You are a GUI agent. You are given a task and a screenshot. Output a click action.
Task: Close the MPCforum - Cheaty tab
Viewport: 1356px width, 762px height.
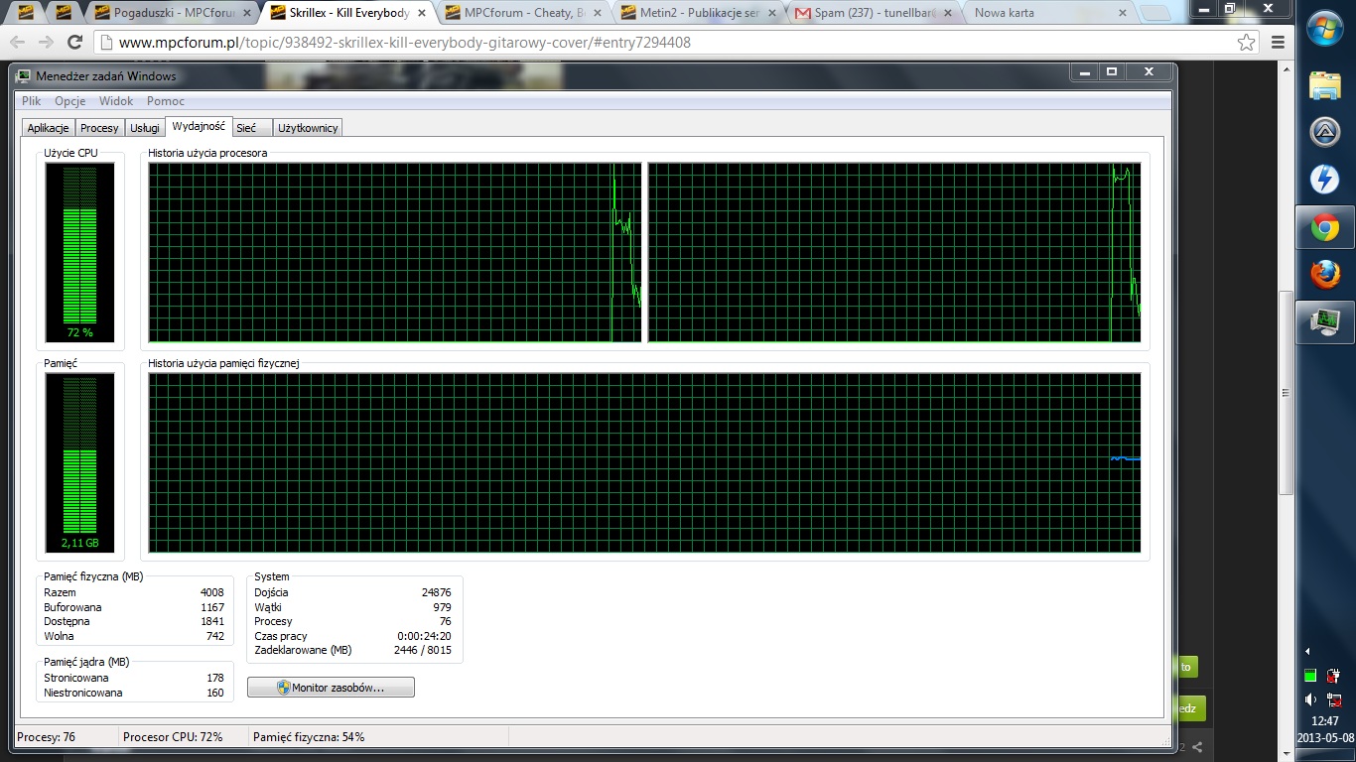pos(598,13)
